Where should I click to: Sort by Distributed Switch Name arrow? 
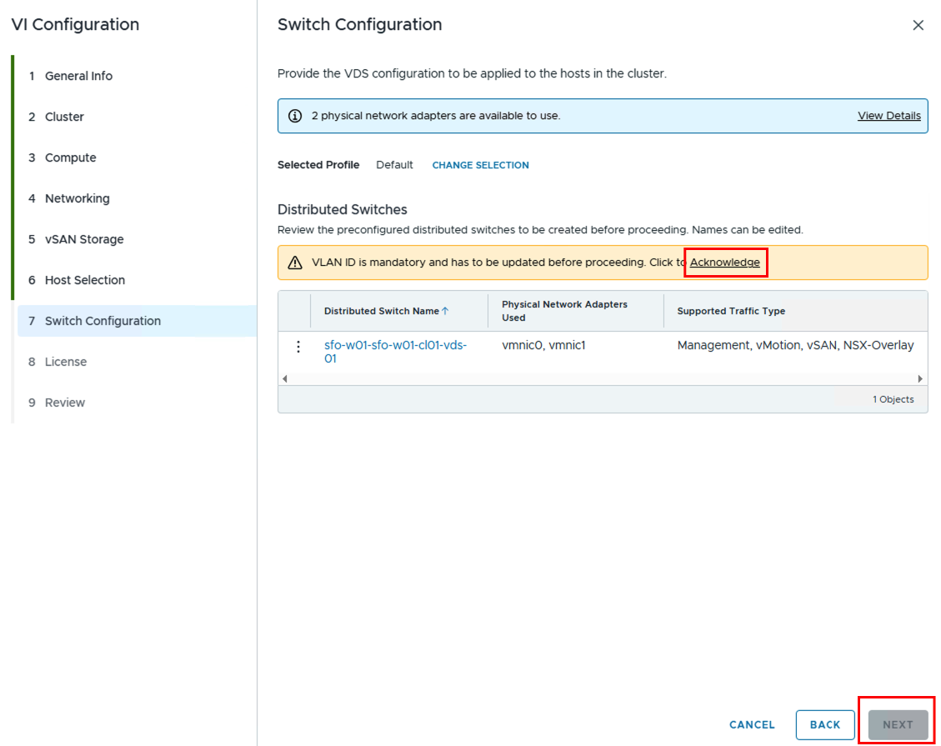pos(445,311)
